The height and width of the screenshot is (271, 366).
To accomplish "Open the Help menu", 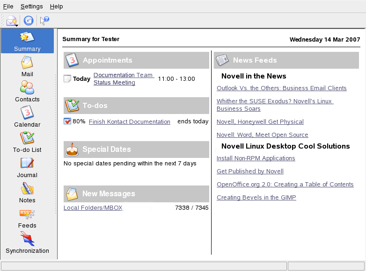I will (x=56, y=7).
